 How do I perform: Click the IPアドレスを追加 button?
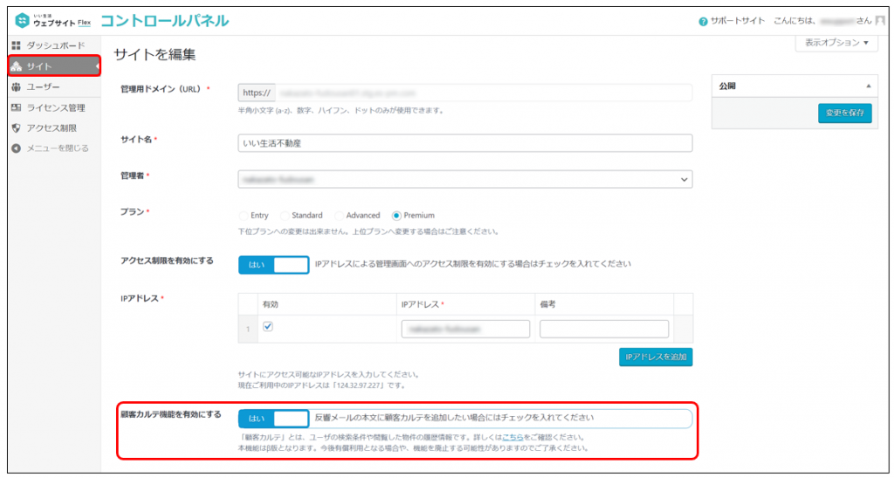coord(655,357)
